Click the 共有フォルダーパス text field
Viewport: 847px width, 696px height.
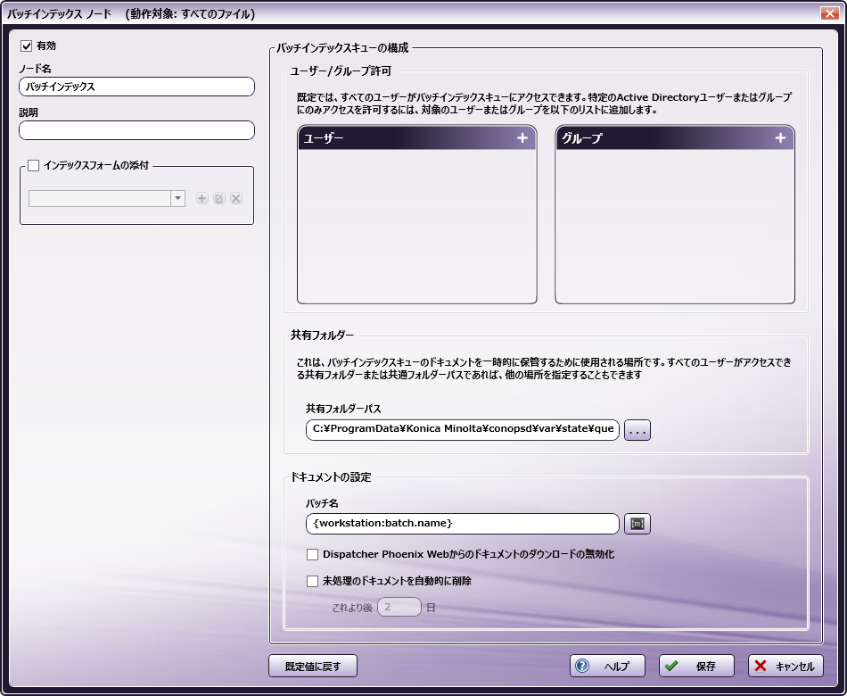463,430
